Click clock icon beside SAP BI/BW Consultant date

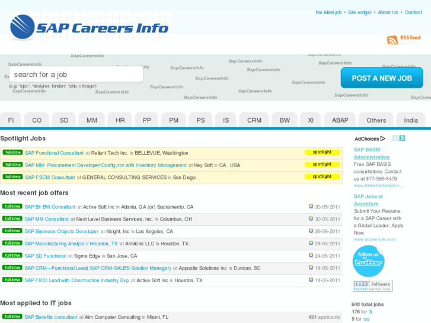point(311,207)
